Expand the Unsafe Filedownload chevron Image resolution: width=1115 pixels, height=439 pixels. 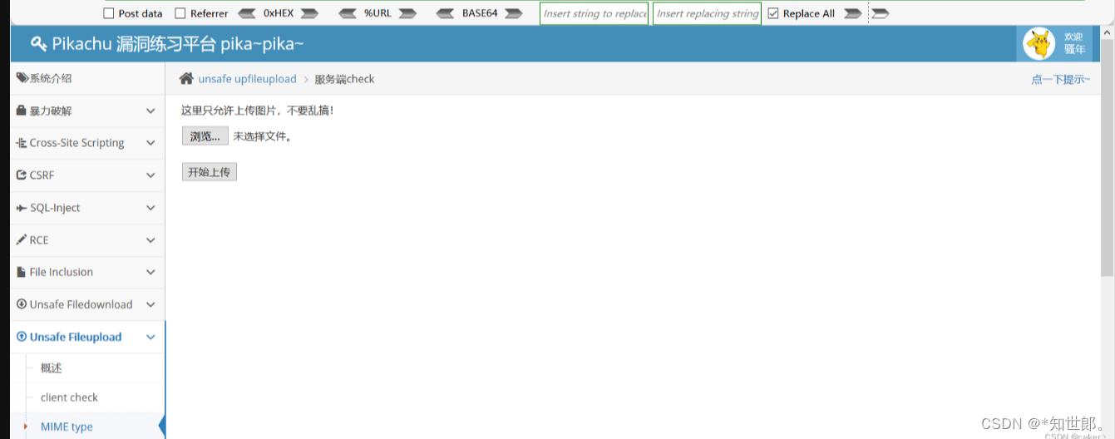coord(150,304)
